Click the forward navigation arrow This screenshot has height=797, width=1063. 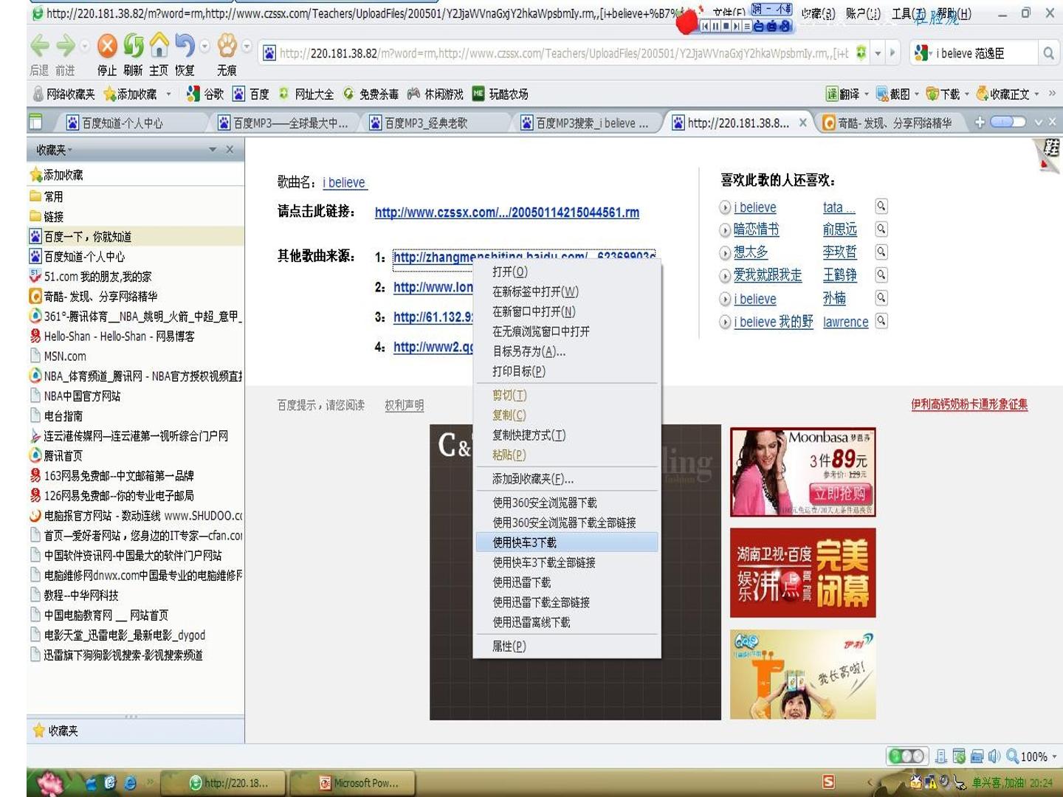tap(66, 46)
